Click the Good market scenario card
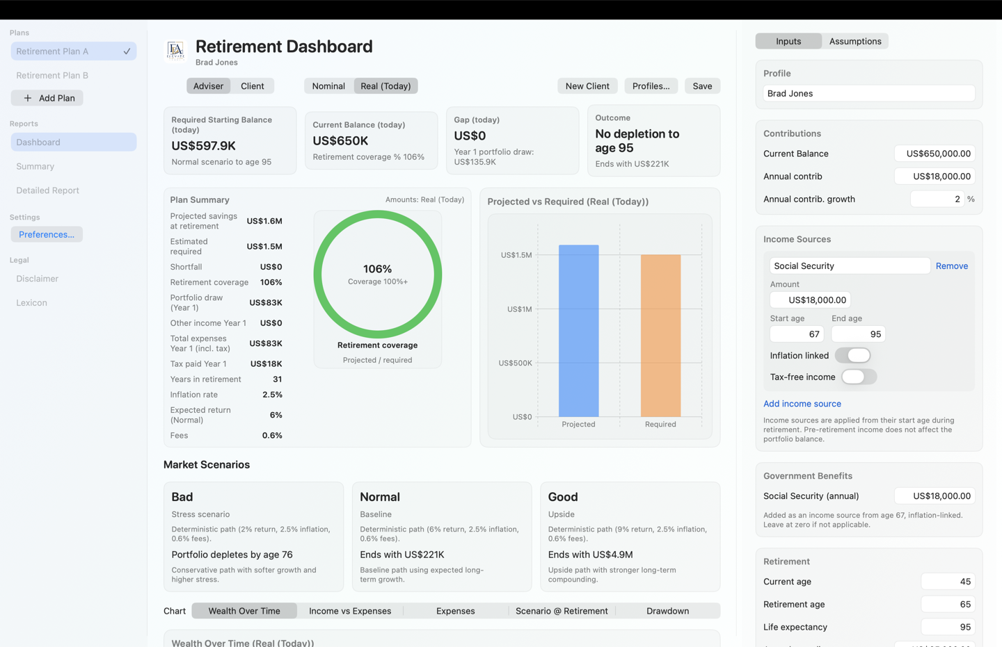This screenshot has height=647, width=1002. 630,537
